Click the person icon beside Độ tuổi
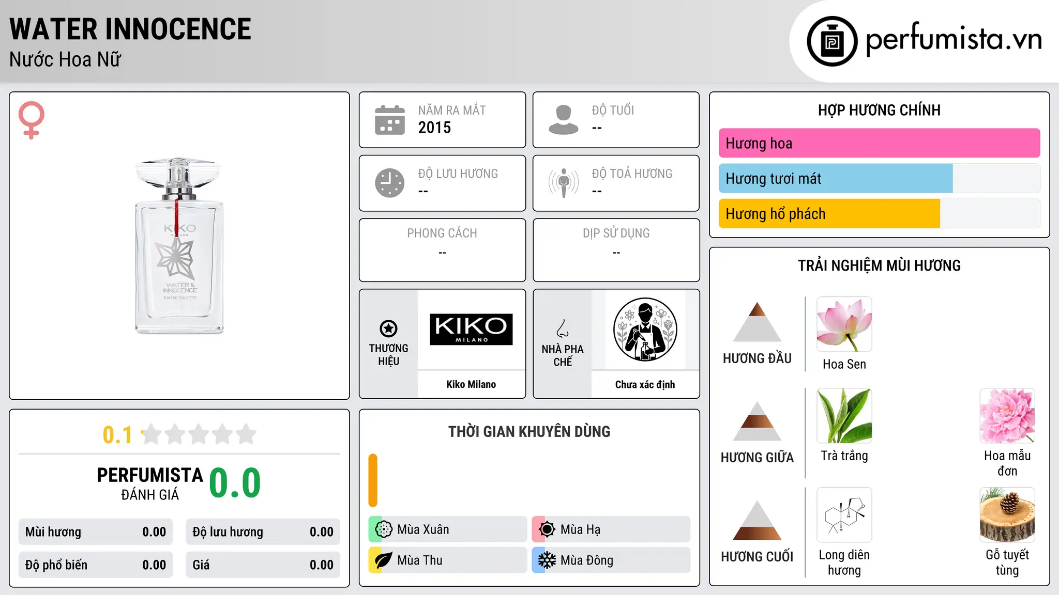Viewport: 1059px width, 595px height. click(564, 120)
